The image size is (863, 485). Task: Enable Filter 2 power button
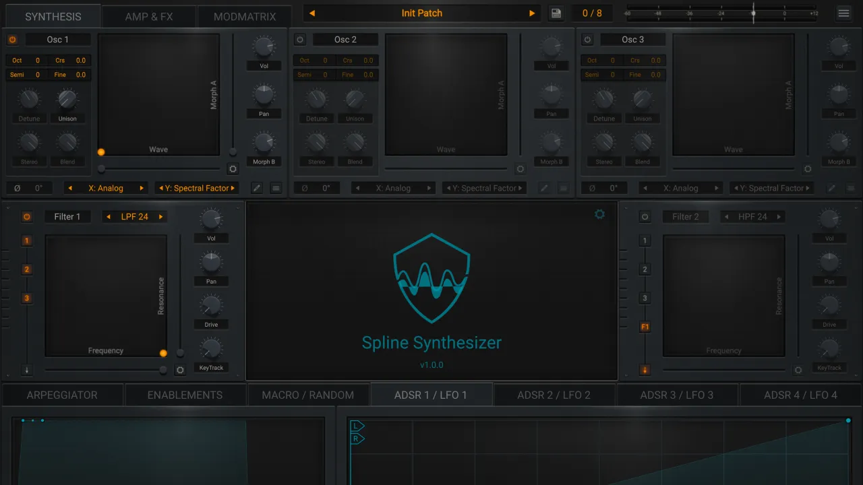(x=645, y=217)
